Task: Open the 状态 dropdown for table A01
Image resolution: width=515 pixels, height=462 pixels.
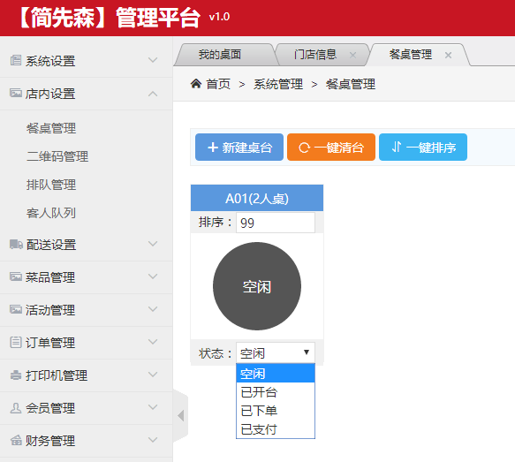Action: [x=276, y=352]
